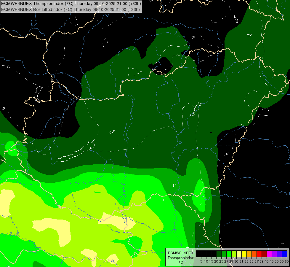Viewport: 290px width, 267px height.
Task: Choose the orange 33-35 legend swatch
Action: (249, 254)
